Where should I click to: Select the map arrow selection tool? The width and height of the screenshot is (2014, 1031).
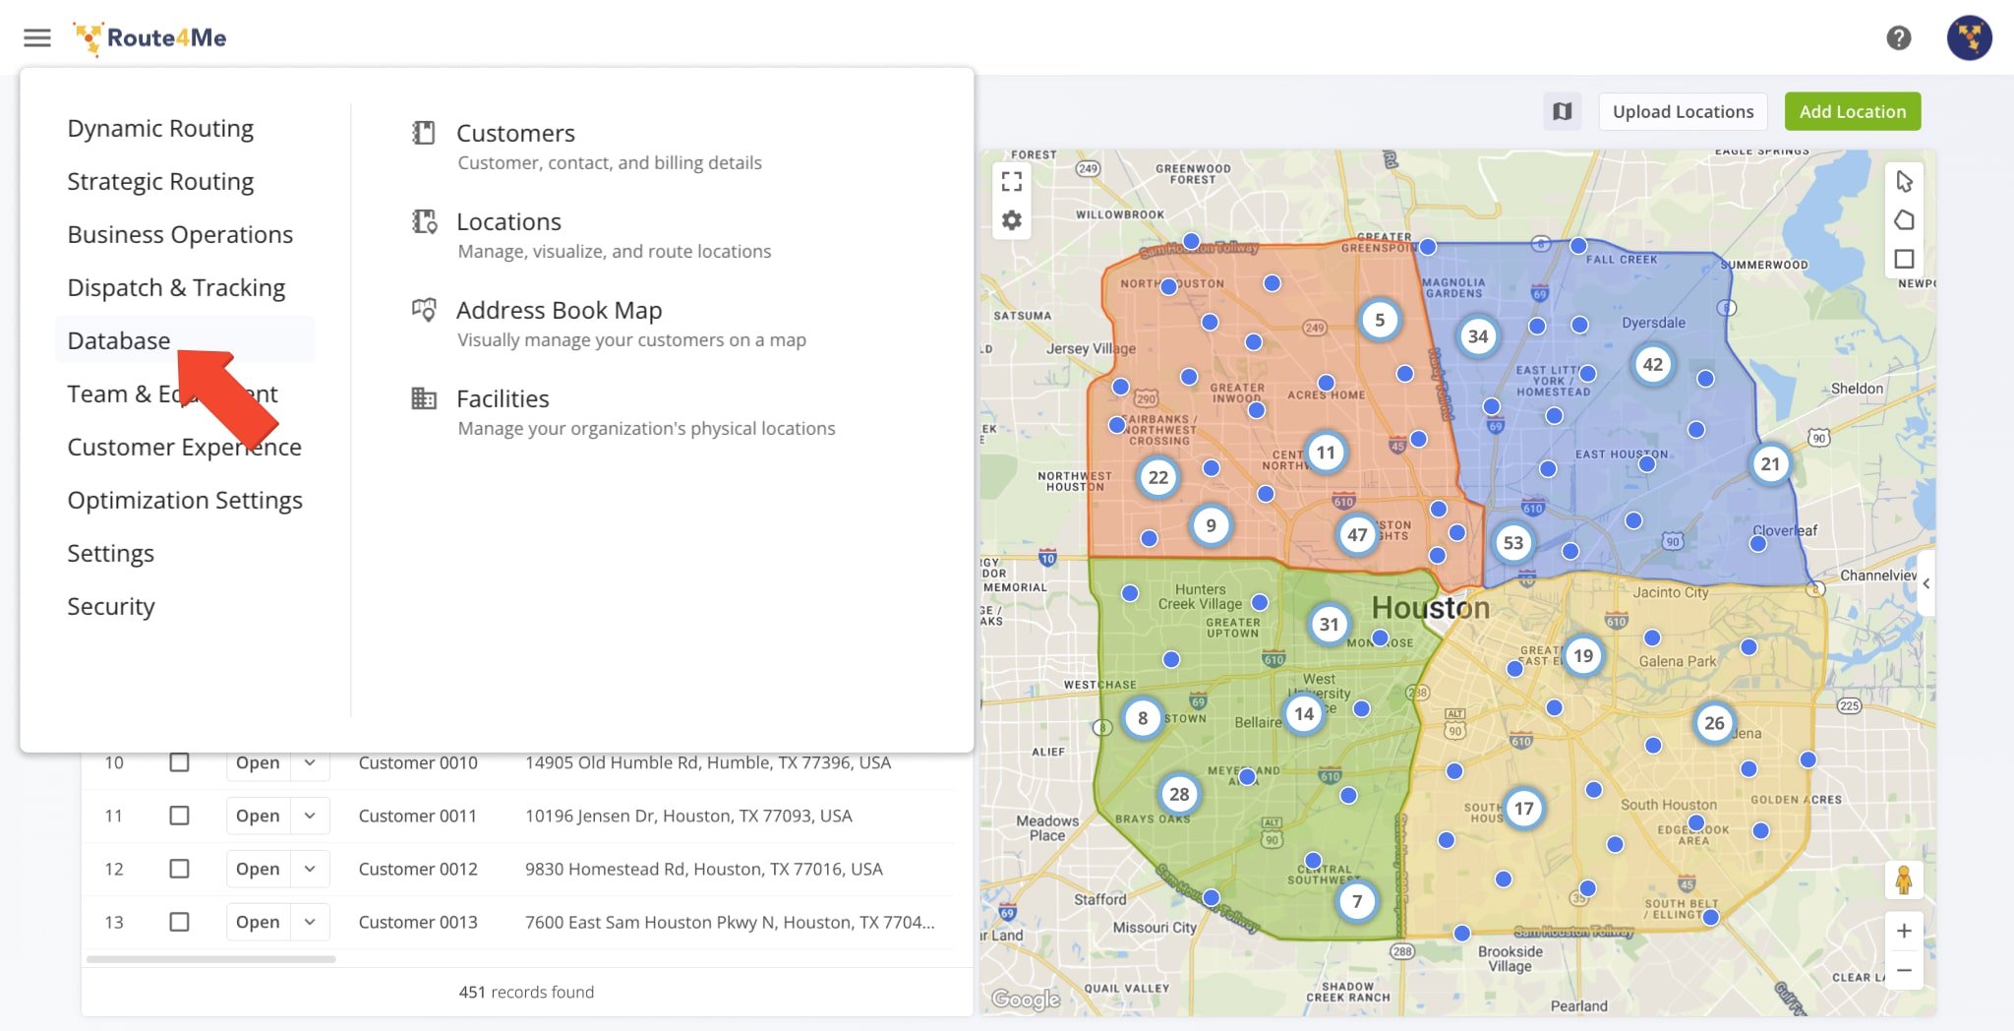click(1904, 181)
